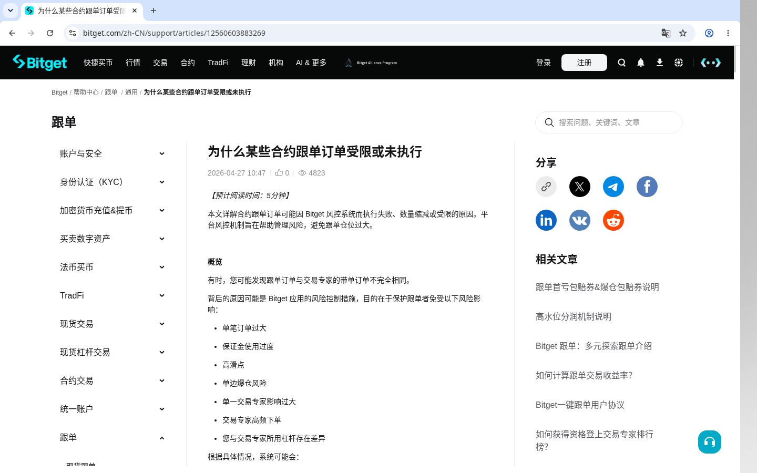The height and width of the screenshot is (473, 757).
Task: Share the article on X (Twitter)
Action: point(580,187)
